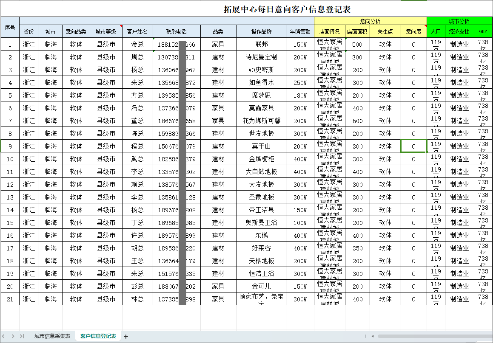This screenshot has width=493, height=343.
Task: Select the 金牌橱柜 brand cell
Action: point(261,159)
